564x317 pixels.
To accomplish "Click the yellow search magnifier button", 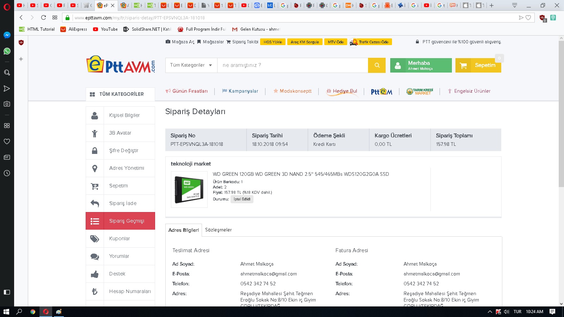I will tap(377, 65).
